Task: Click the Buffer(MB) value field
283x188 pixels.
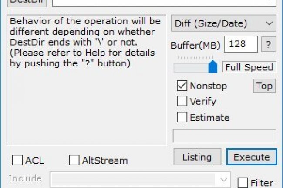Action: coord(240,44)
